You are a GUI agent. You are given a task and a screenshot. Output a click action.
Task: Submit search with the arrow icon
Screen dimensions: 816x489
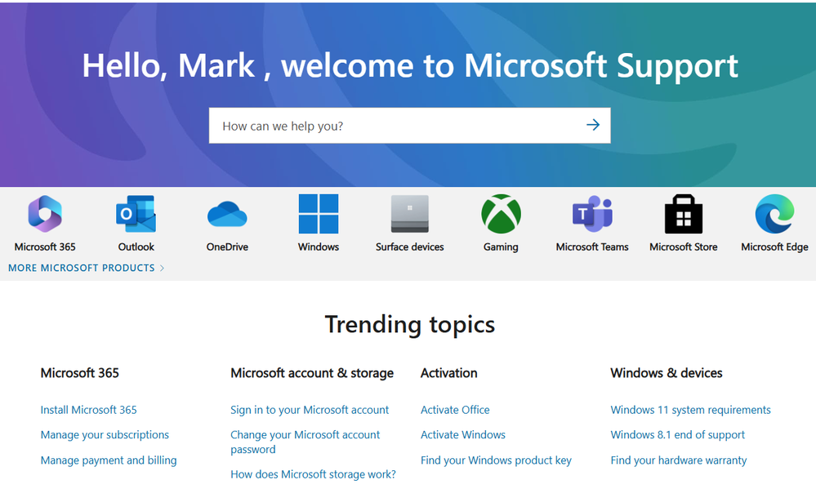(x=593, y=125)
